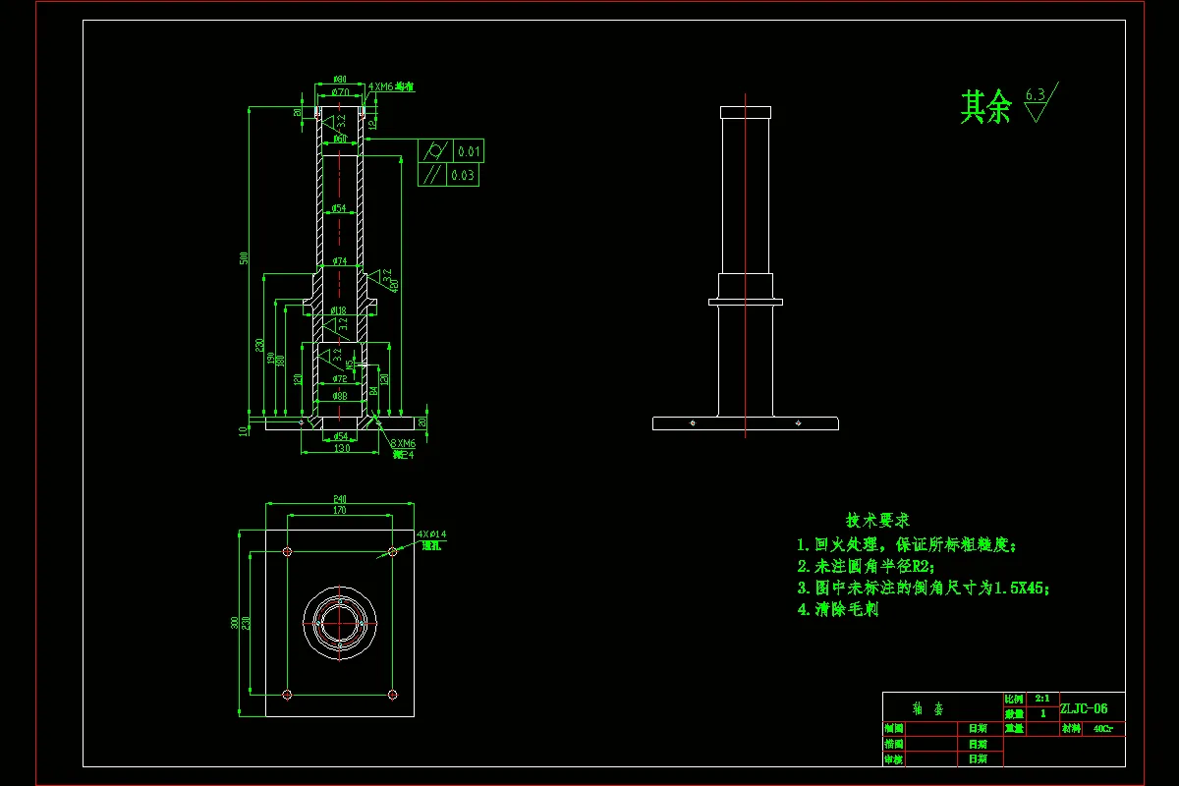1179x786 pixels.
Task: Click the 其余 surface finish label
Action: 985,107
